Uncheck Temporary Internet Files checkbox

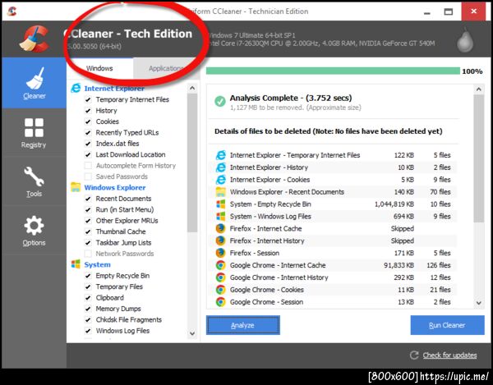(x=88, y=99)
